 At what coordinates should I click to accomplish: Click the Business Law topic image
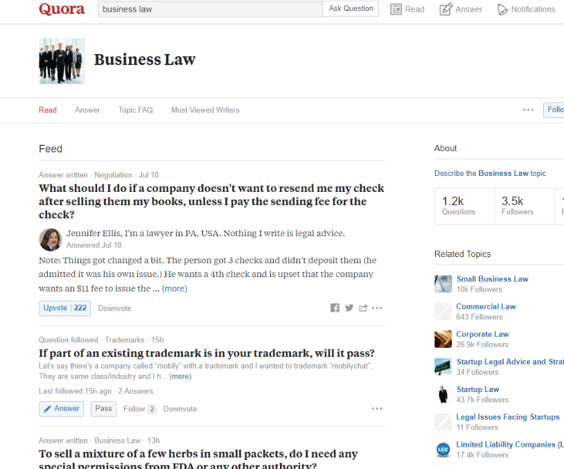coord(62,61)
